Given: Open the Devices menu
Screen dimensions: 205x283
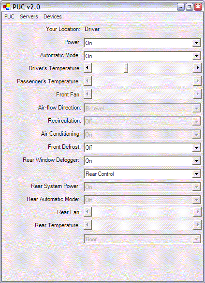Looking at the screenshot, I should pos(53,16).
